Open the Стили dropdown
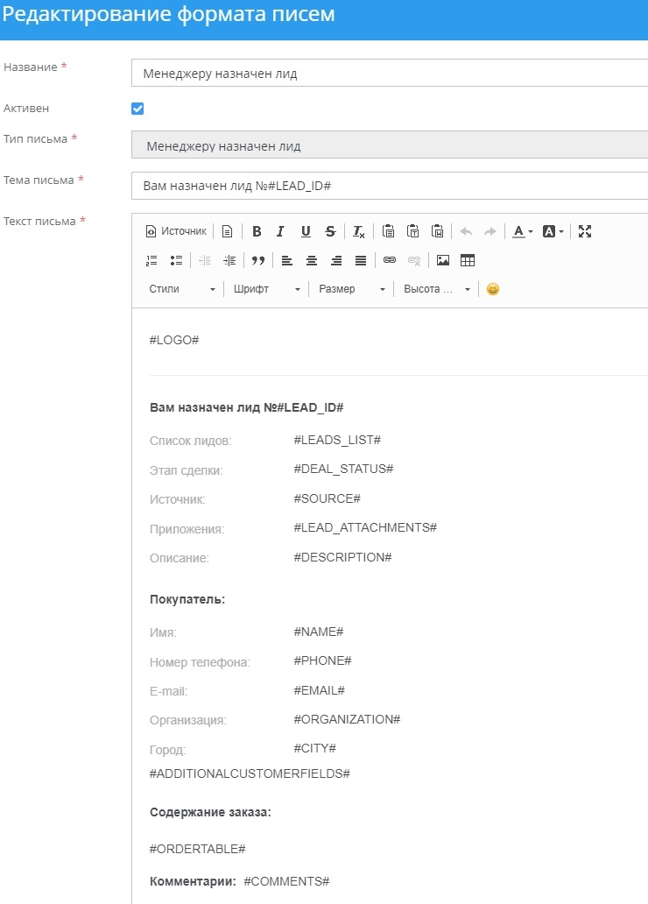The height and width of the screenshot is (904, 648). pos(181,289)
